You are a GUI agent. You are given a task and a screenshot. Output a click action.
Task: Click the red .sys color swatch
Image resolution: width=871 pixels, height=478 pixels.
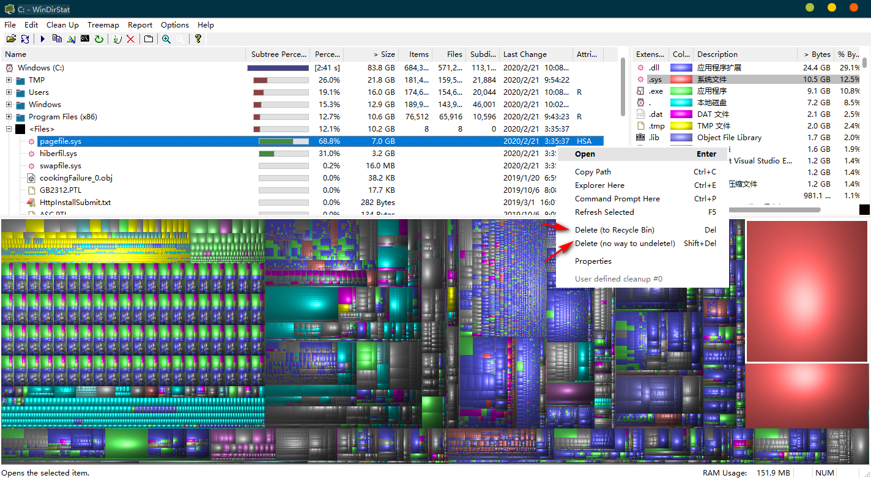coord(681,80)
